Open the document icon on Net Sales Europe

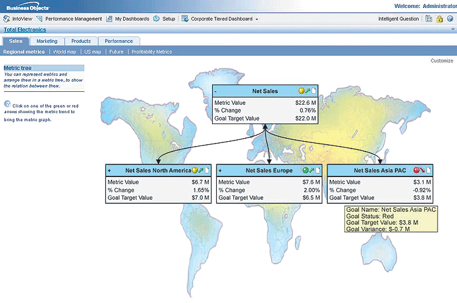pos(317,170)
